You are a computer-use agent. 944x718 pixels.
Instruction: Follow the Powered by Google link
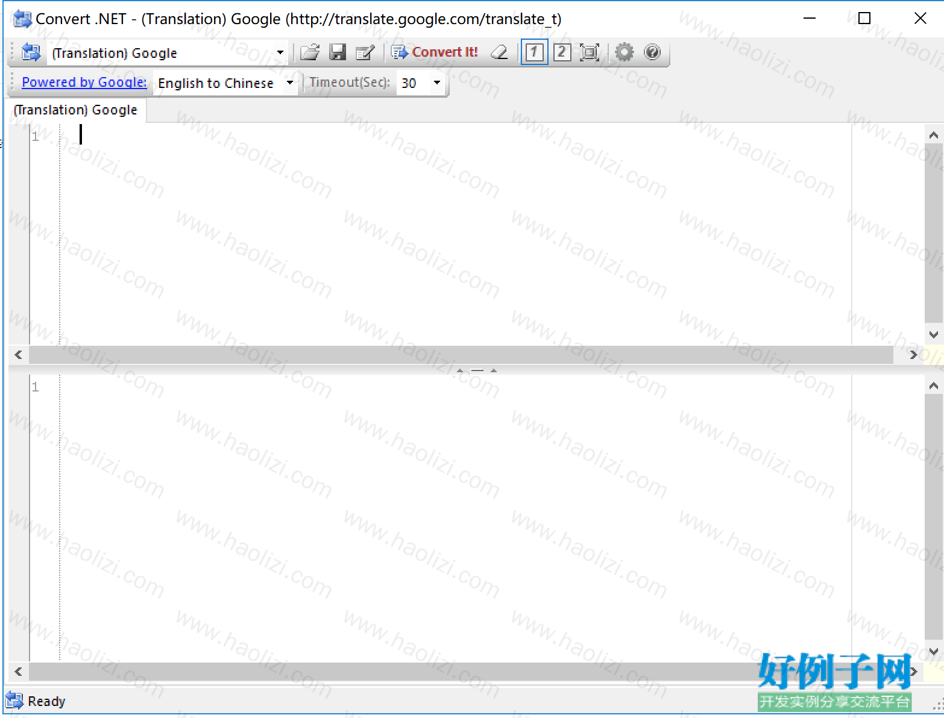[x=84, y=82]
